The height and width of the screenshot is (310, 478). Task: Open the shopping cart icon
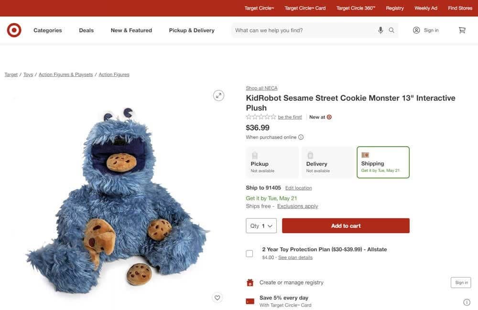[462, 30]
